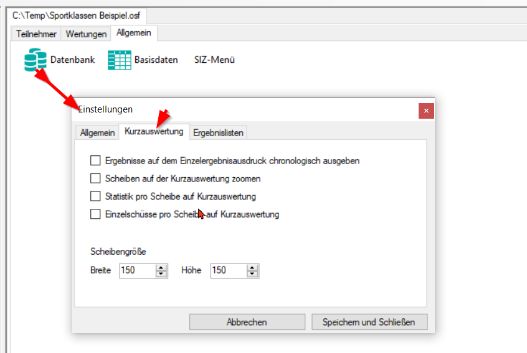Close the Einstellungen dialog
The height and width of the screenshot is (353, 527).
(426, 111)
